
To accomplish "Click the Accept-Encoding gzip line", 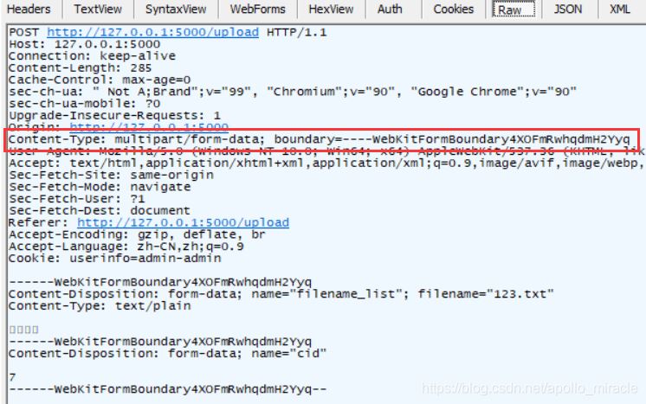I will click(137, 234).
